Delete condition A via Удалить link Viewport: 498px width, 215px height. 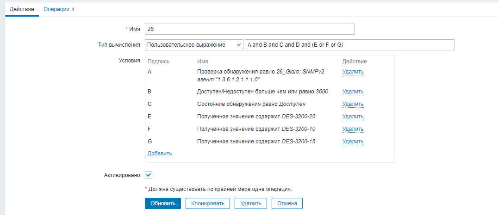coord(353,72)
